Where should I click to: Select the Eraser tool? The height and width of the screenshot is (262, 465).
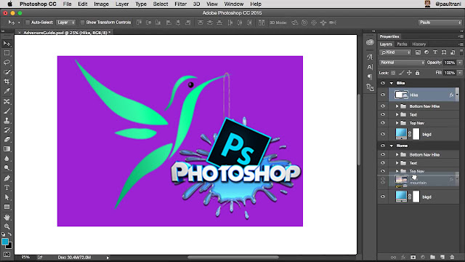[x=7, y=140]
